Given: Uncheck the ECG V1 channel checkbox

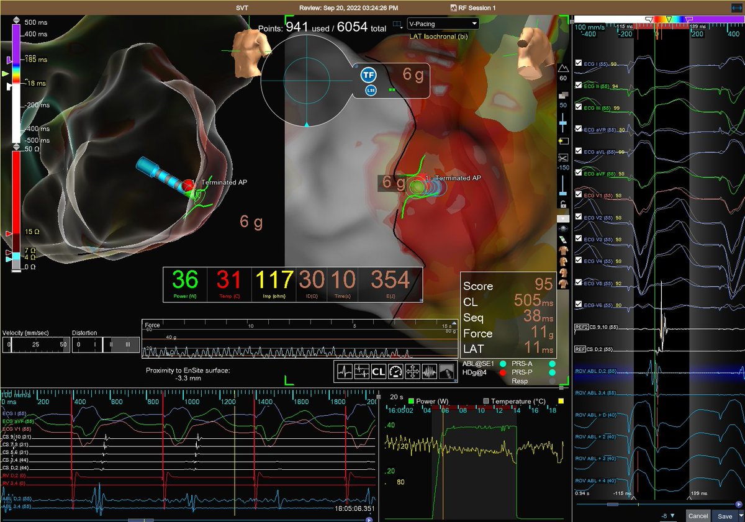Looking at the screenshot, I should (579, 195).
